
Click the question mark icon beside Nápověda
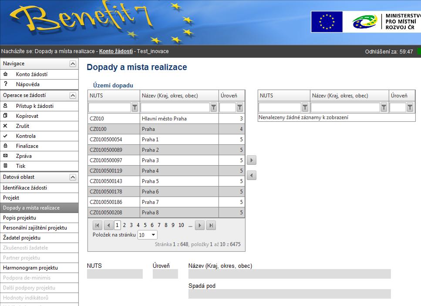pos(5,84)
